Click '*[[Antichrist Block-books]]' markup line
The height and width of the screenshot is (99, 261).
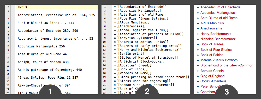click(x=139, y=61)
